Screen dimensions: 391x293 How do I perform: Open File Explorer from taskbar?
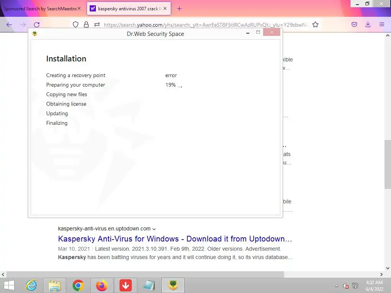[55, 285]
